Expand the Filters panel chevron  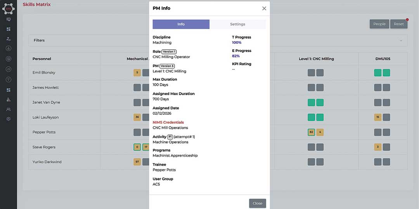[x=401, y=40]
